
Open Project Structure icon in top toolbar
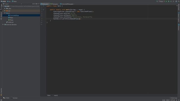pos(176,1)
